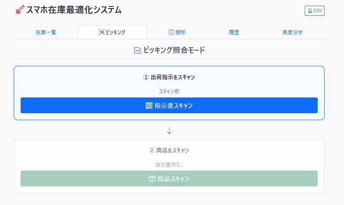344x205 pixels.
Task: Click the CSV export button
Action: click(x=314, y=11)
